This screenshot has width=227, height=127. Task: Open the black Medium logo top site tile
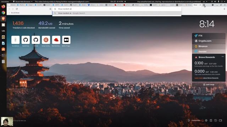tap(66, 40)
